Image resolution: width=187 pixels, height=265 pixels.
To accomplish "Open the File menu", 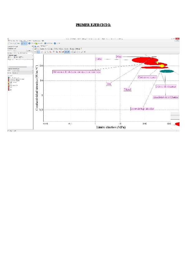I will [x=10, y=41].
